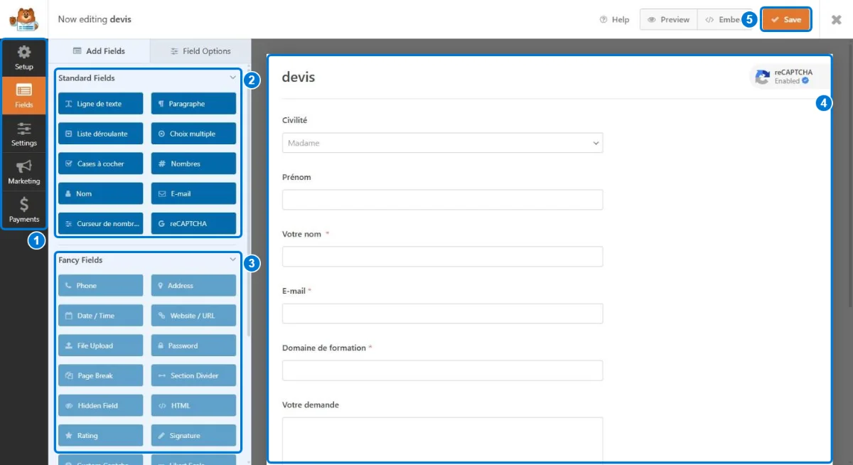Select the devis form title
The image size is (853, 465).
(299, 77)
